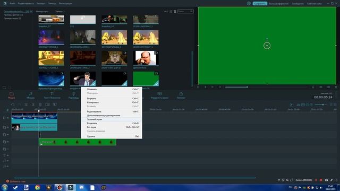Click the add new folder icon below the folder list
This screenshot has height=191, width=340.
pyautogui.click(x=4, y=87)
